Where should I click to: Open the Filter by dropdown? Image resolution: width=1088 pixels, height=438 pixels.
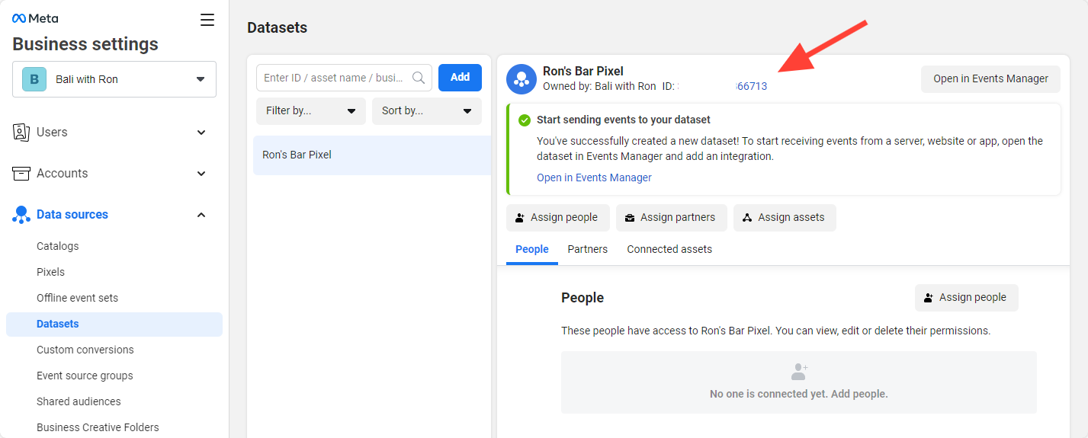311,111
